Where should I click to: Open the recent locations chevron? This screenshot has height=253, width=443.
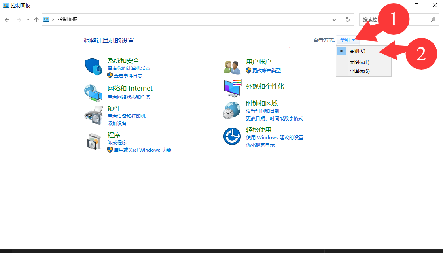[28, 20]
